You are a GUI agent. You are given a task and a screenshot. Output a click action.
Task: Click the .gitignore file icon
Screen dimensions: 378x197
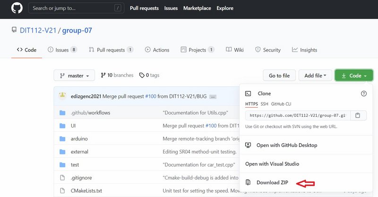pos(62,178)
